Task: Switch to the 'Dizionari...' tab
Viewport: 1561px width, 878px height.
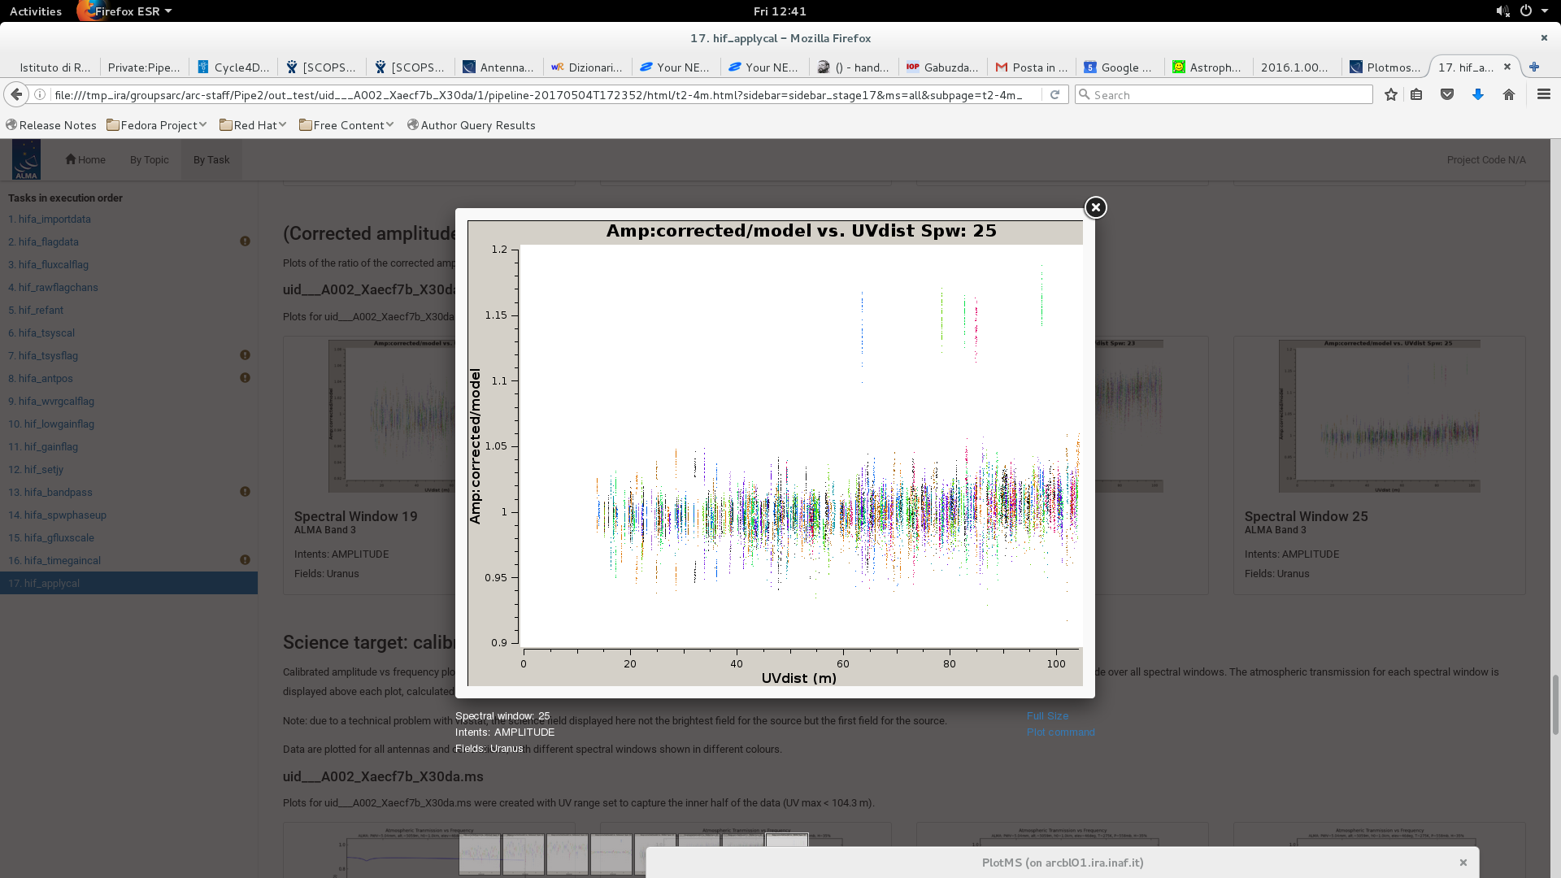Action: coord(587,67)
